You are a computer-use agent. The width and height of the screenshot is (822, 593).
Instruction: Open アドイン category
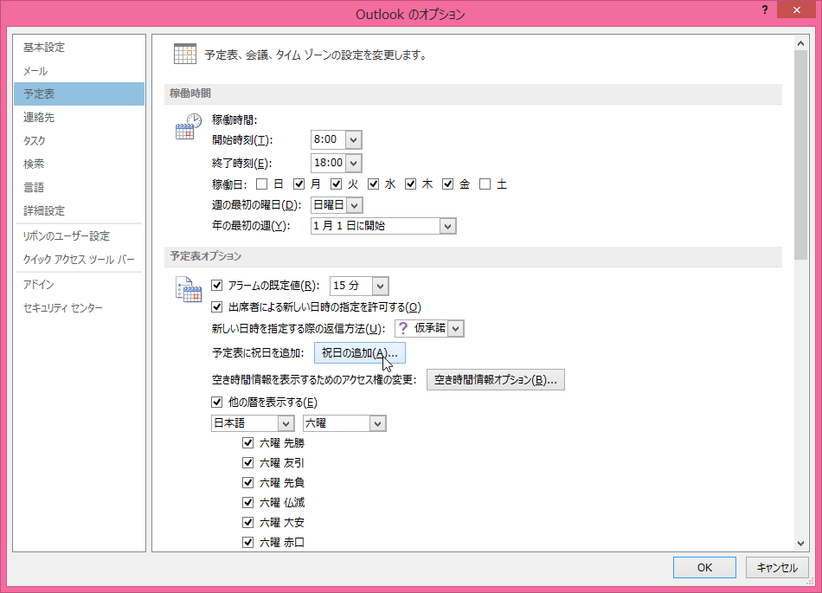click(79, 284)
